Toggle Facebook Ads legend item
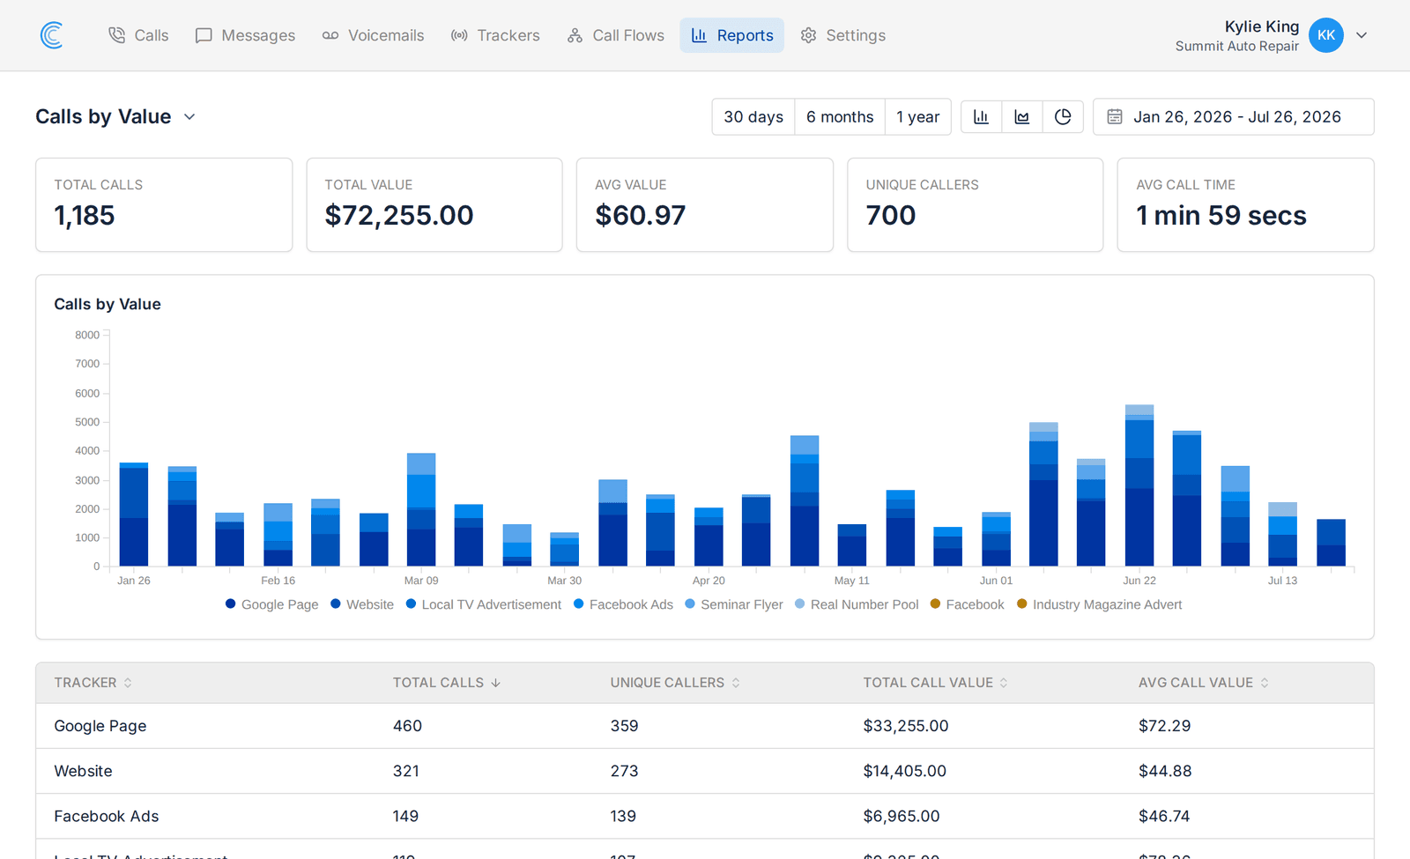The image size is (1410, 859). click(x=623, y=604)
